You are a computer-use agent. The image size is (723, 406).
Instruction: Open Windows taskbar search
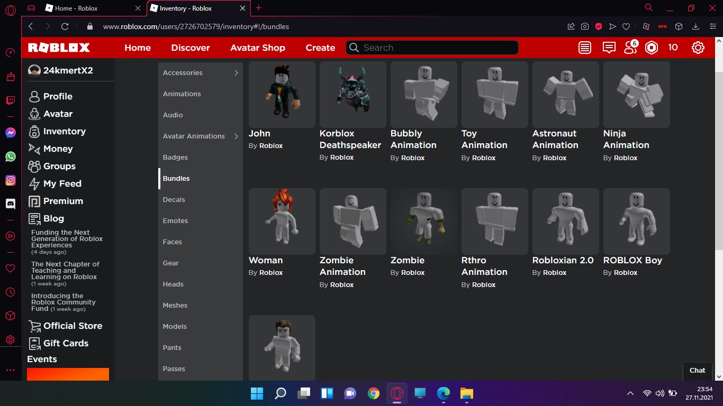point(281,393)
